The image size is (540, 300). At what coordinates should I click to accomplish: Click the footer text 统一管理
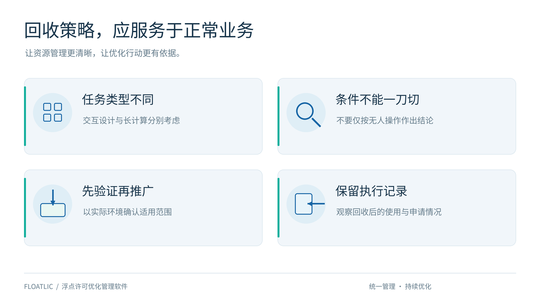coord(382,286)
